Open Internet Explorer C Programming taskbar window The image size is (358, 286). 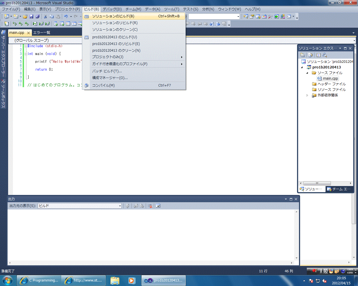click(39, 280)
